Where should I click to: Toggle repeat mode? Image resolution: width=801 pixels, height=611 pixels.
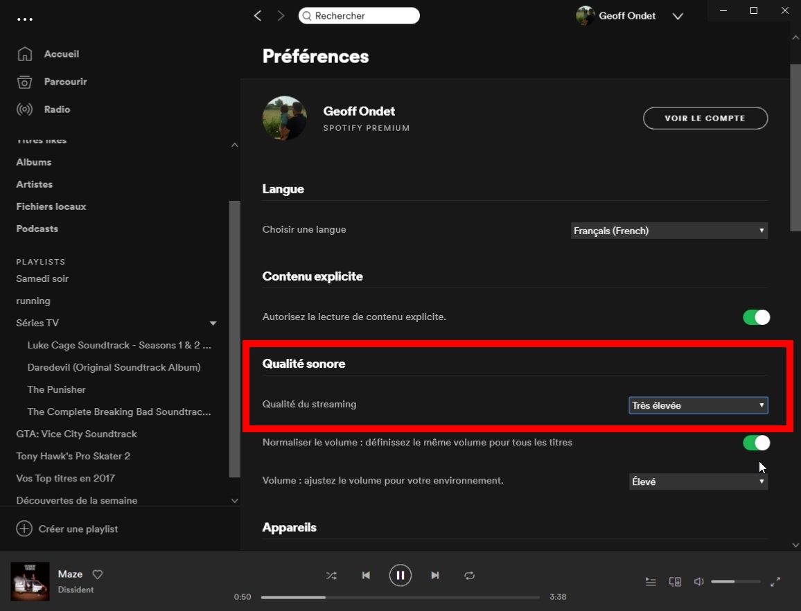pyautogui.click(x=470, y=576)
